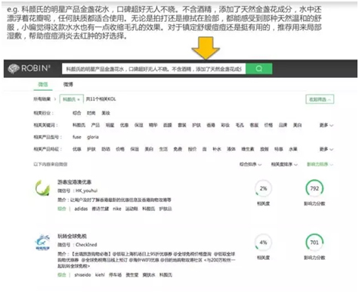This screenshot has height=294, width=359.
Task: Expand 更多 in the 相关产品特征 row
Action: (326, 149)
